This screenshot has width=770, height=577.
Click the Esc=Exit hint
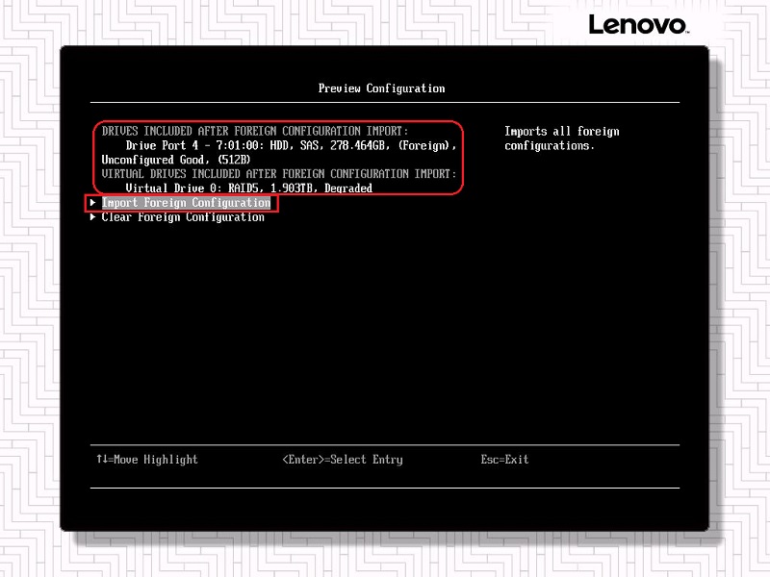tap(504, 460)
